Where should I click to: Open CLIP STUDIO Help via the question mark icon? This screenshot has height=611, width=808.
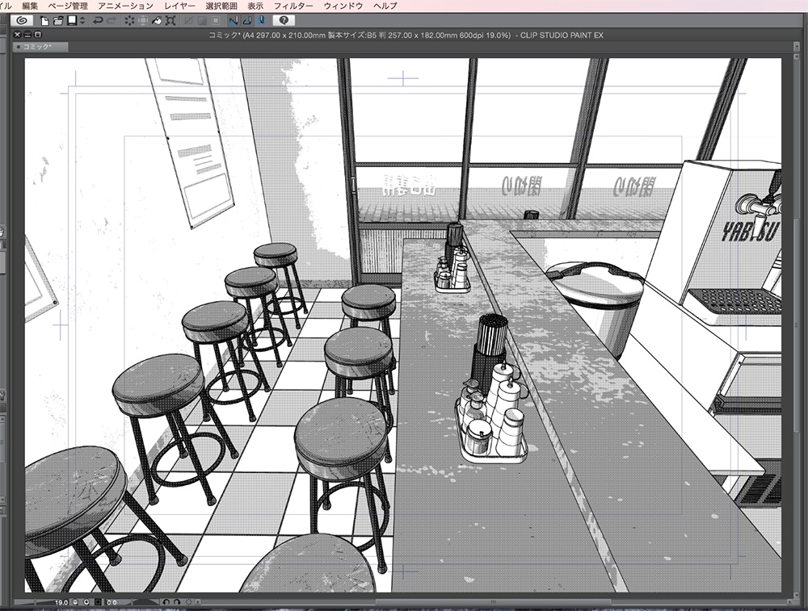(284, 20)
